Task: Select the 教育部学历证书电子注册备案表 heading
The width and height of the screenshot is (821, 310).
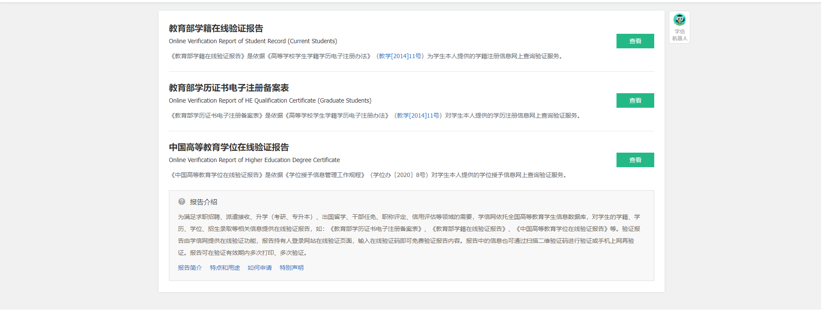Action: coord(229,88)
